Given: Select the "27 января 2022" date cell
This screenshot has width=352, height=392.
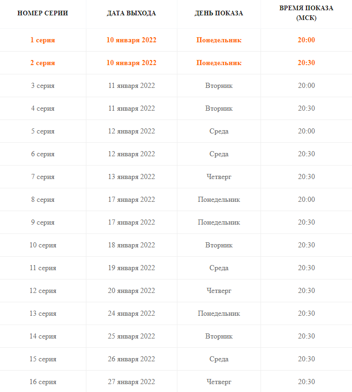Looking at the screenshot, I should pyautogui.click(x=131, y=382).
